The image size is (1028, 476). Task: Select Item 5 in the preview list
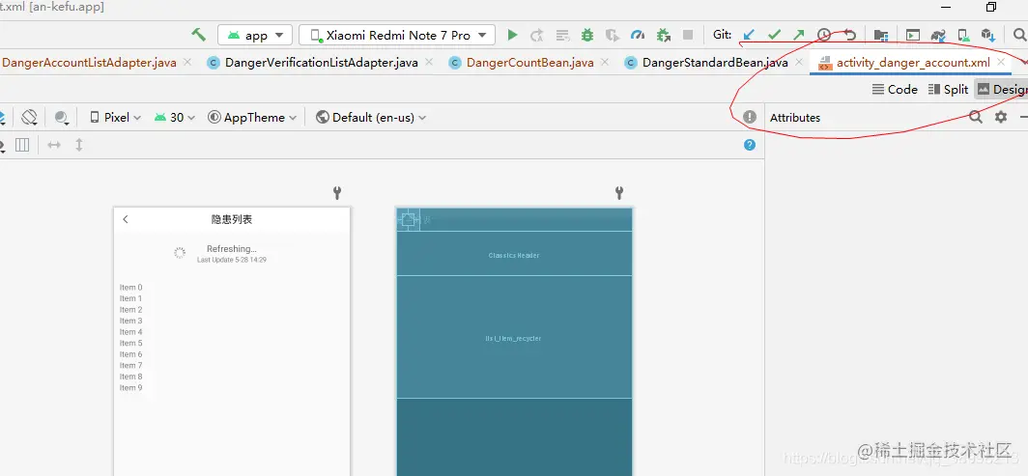[x=130, y=343]
